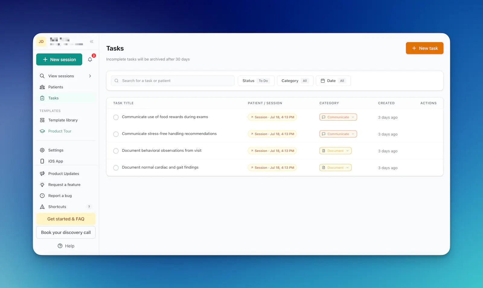Open Get started & FAQ
483x288 pixels.
(66, 219)
